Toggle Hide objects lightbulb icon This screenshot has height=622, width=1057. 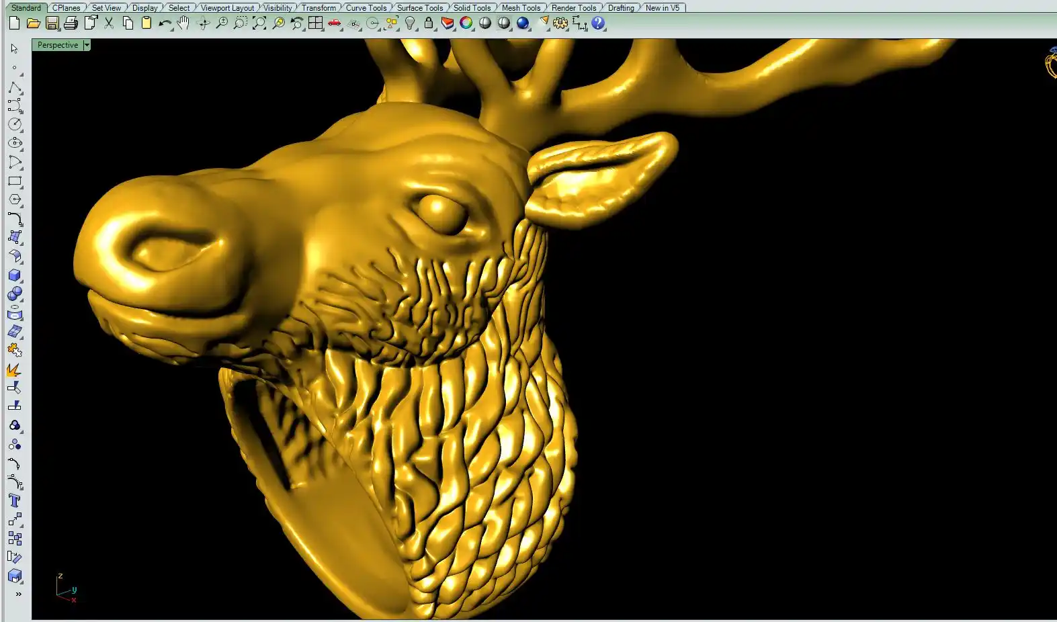click(x=410, y=24)
